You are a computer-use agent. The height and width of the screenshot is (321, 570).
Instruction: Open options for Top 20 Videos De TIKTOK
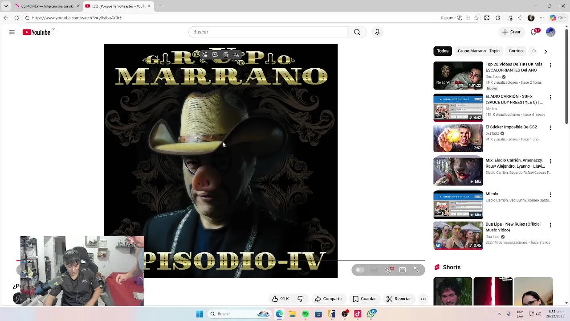click(x=550, y=65)
